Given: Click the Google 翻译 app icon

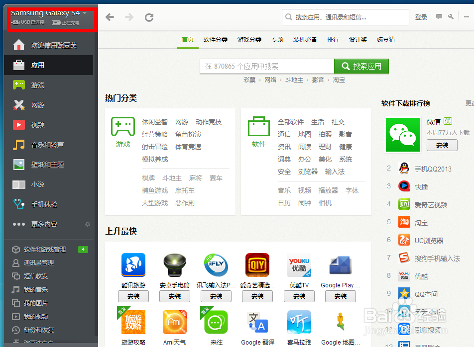Looking at the screenshot, I should [257, 322].
